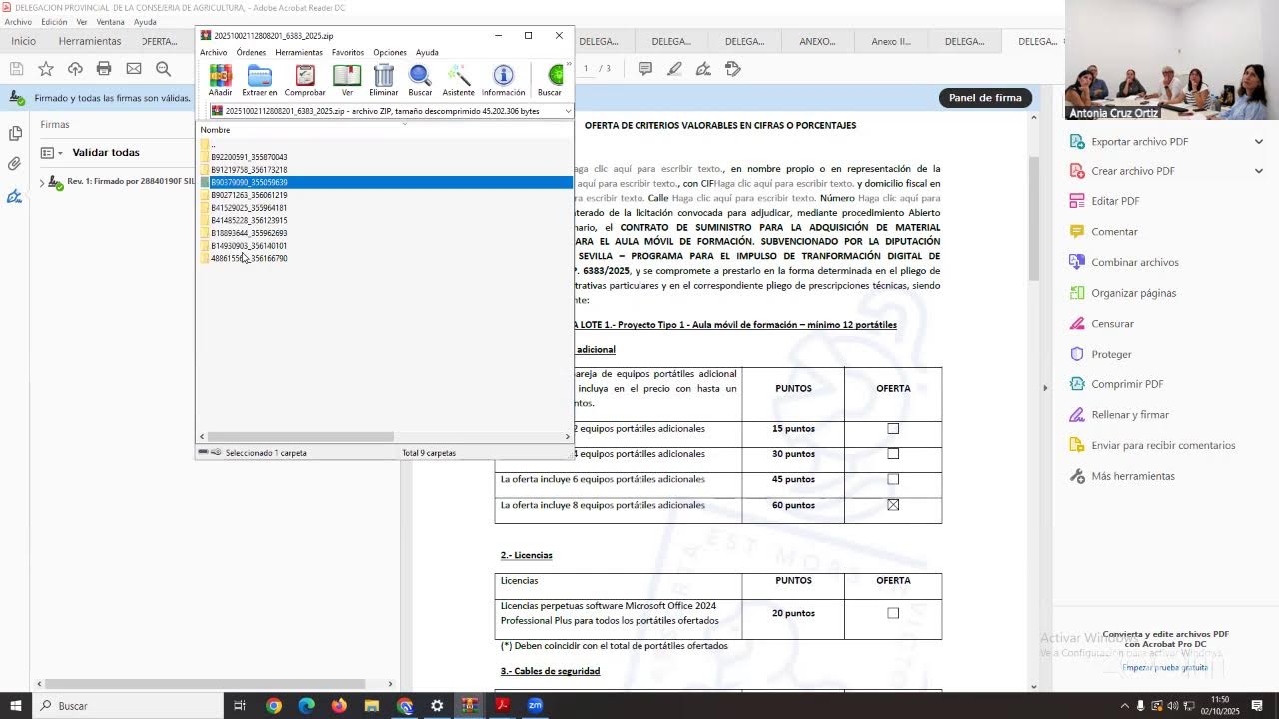The width and height of the screenshot is (1279, 719).
Task: Open WinRAR Opciones menu
Action: (x=390, y=52)
